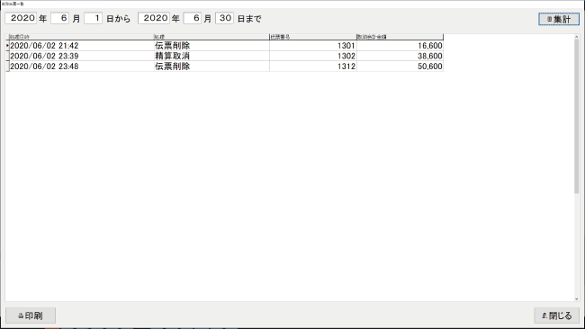Click the vertical scrollbar up arrow

(576, 37)
